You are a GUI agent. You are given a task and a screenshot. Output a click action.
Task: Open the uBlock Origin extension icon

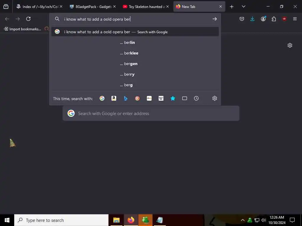(284, 19)
